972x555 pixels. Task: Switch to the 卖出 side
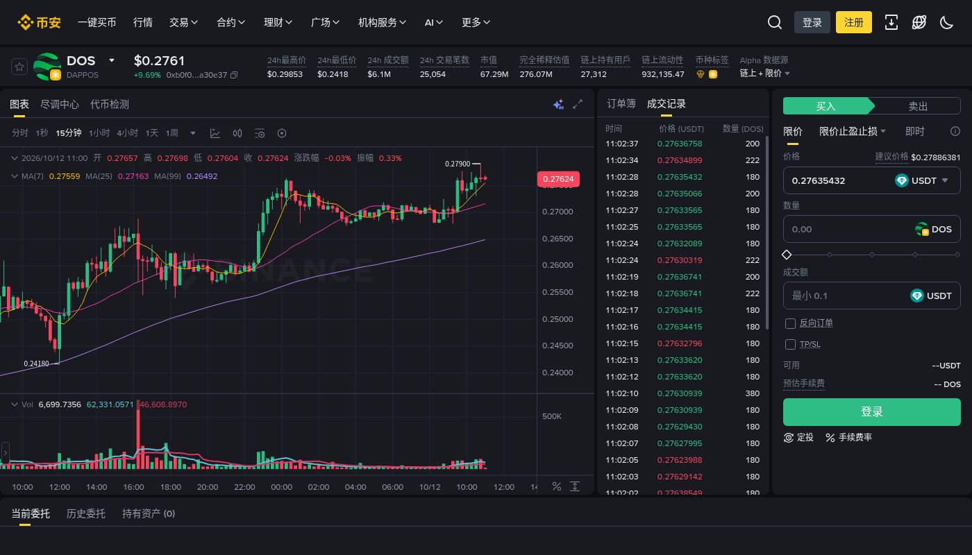coord(918,106)
